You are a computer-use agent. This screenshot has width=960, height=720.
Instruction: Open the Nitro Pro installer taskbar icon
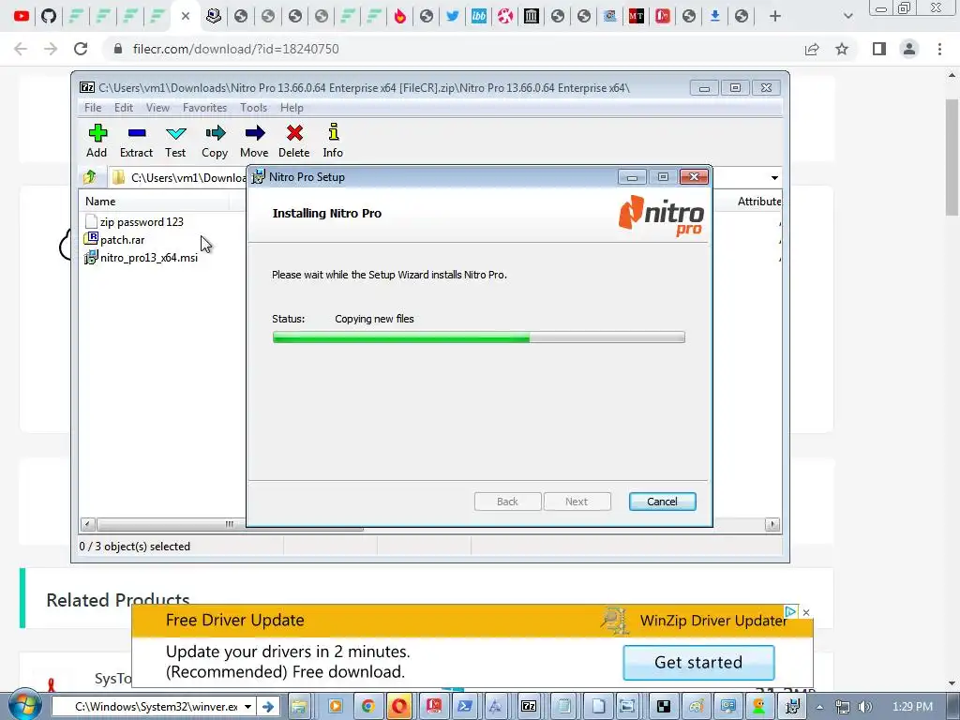click(793, 707)
